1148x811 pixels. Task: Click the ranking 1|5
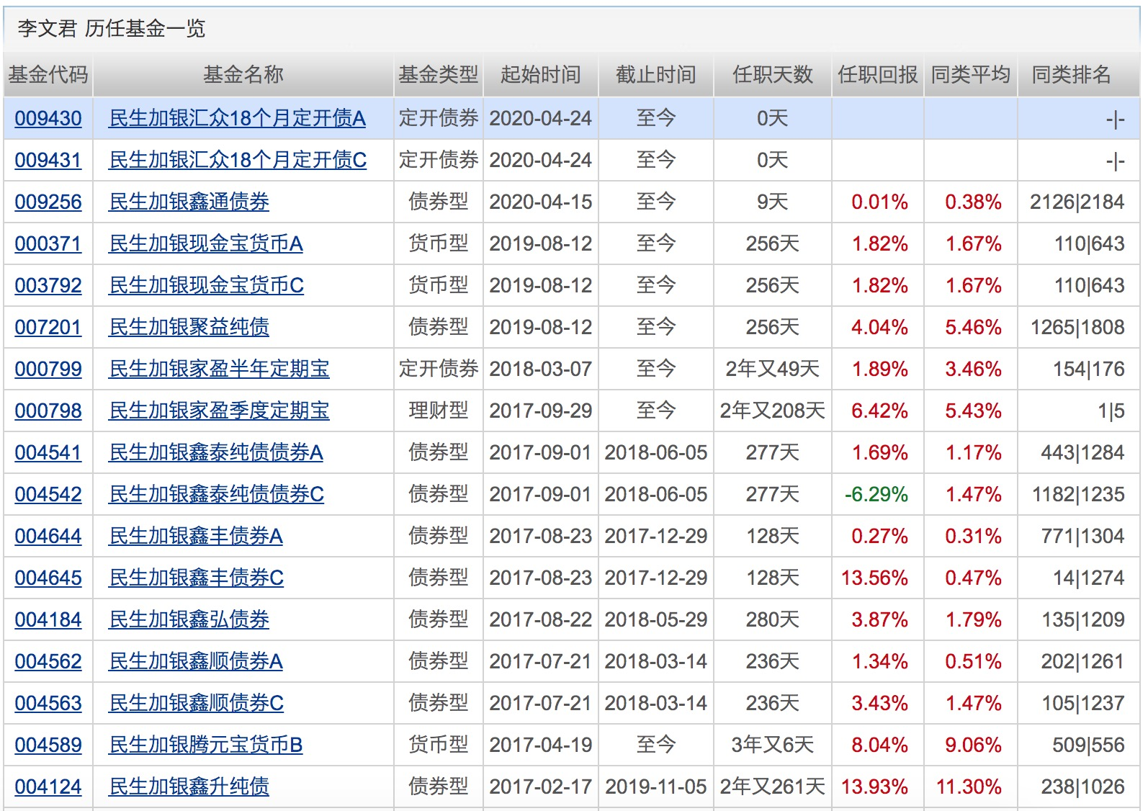tap(1111, 411)
